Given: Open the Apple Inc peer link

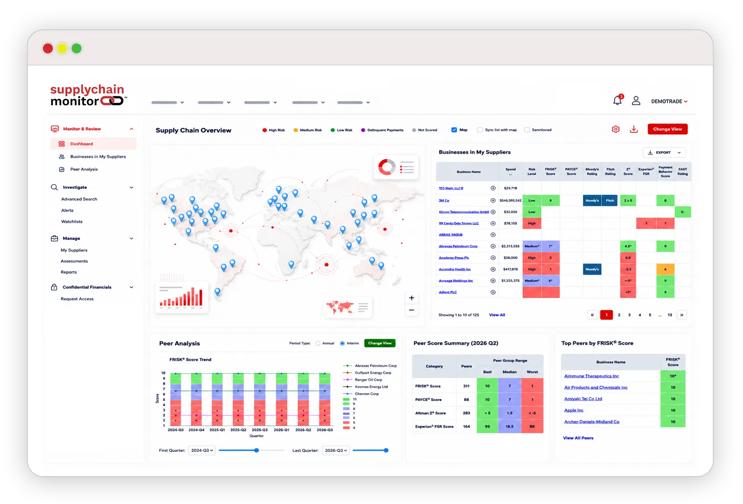Looking at the screenshot, I should point(574,410).
